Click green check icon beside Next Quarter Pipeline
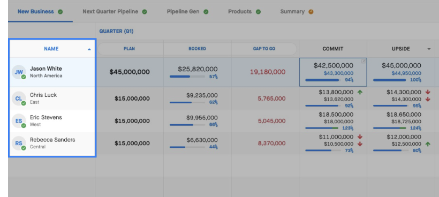The height and width of the screenshot is (197, 439). (145, 12)
